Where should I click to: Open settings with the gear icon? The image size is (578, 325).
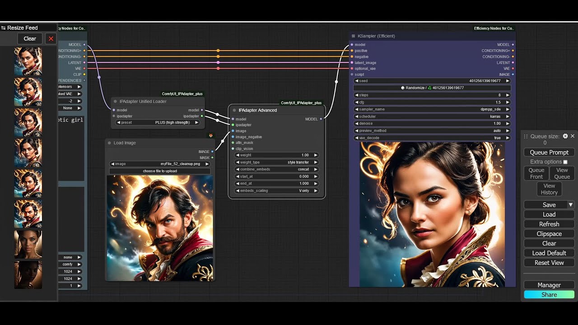565,136
